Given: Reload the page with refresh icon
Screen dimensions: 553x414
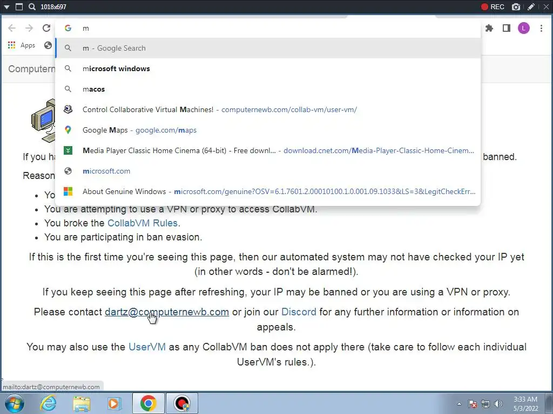Looking at the screenshot, I should tap(46, 28).
